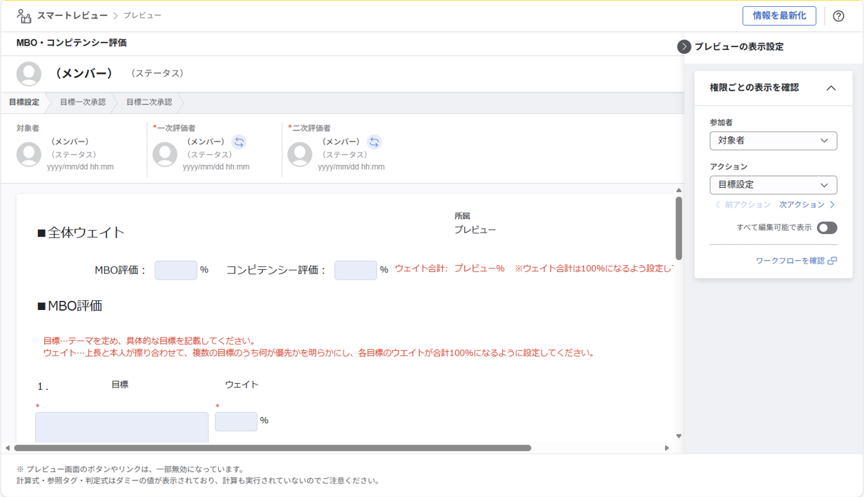Viewport: 864px width, 497px height.
Task: Click the 情報を最新化 button
Action: (779, 15)
